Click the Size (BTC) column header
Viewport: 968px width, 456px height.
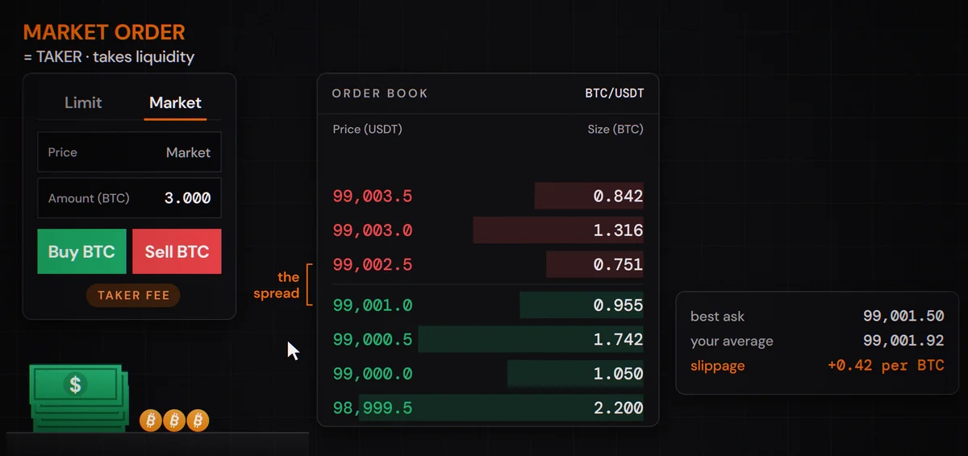click(615, 129)
